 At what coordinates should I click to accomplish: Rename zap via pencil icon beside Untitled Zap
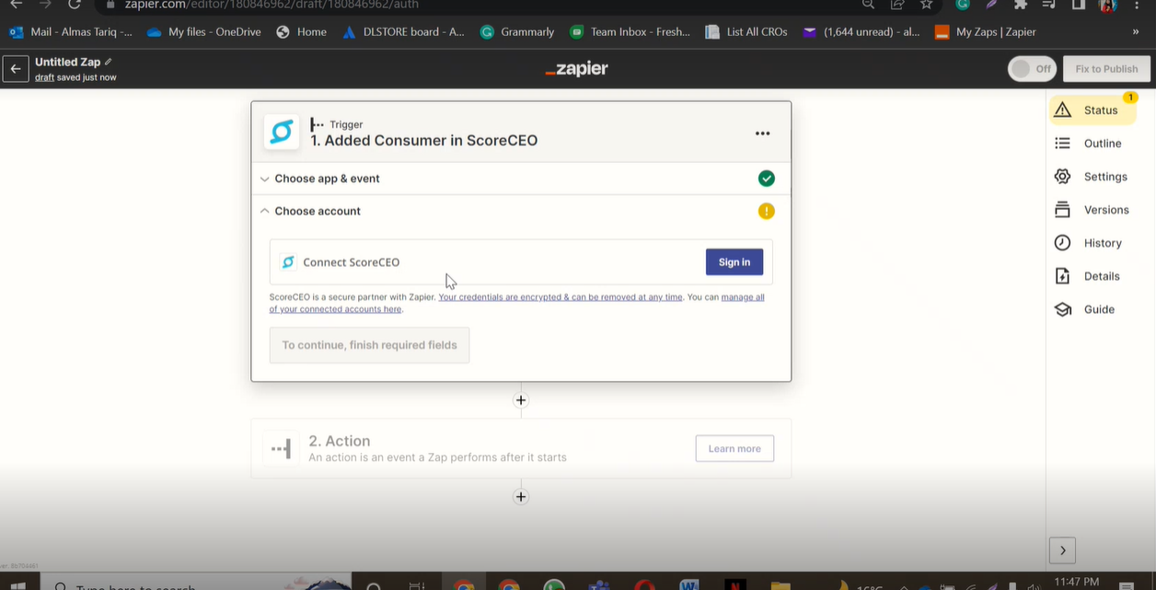109,62
